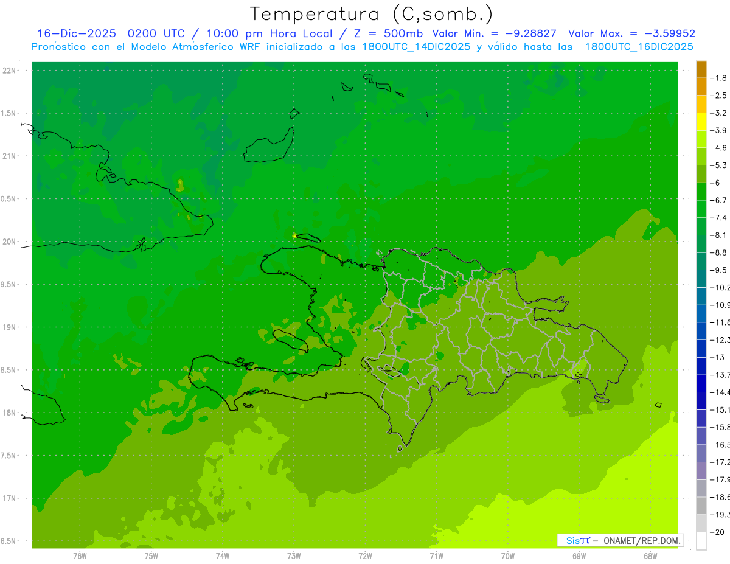
Task: Pick the olive-green swatch between -5.3 and -6
Action: pos(701,175)
